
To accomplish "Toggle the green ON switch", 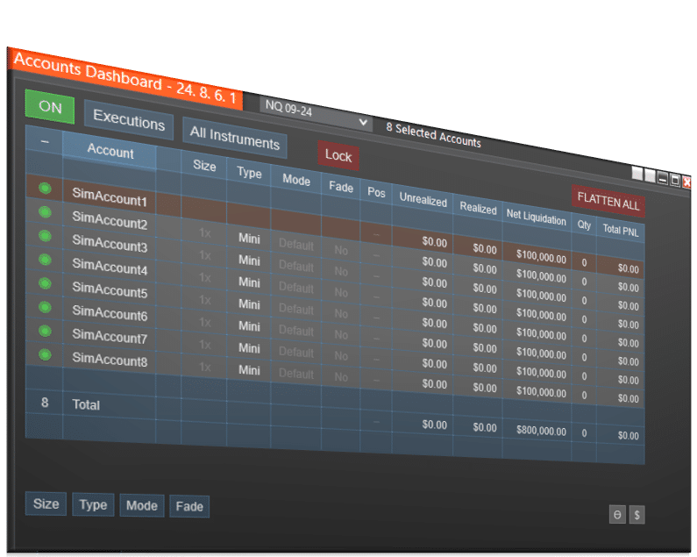I will [50, 107].
